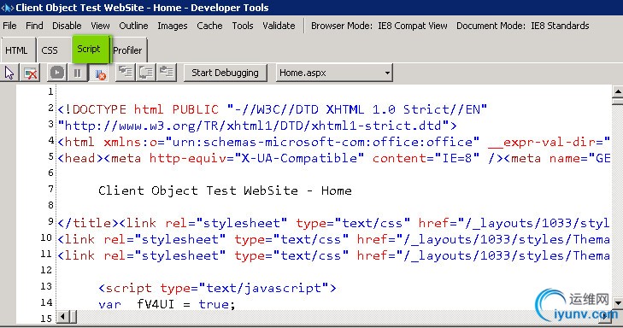Click line number 7 in gutter
The image size is (623, 328).
tap(50, 189)
